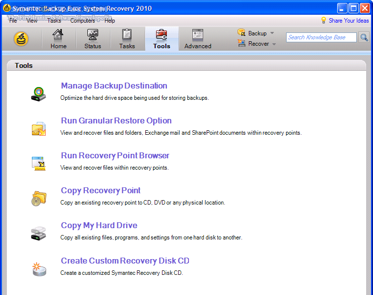Viewport: 373px width, 295px height.
Task: Select the Tools toolbox icon
Action: tap(161, 34)
